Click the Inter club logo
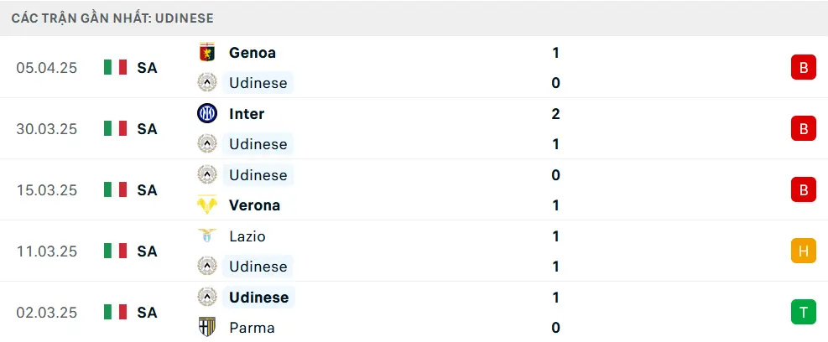 pyautogui.click(x=207, y=113)
